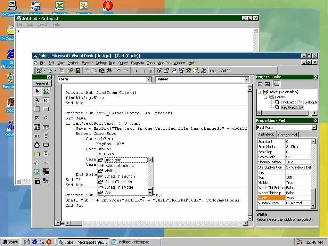Open the Add Form dropdown arrow in toolbar
Viewport: 328px width, 246px height.
click(55, 71)
